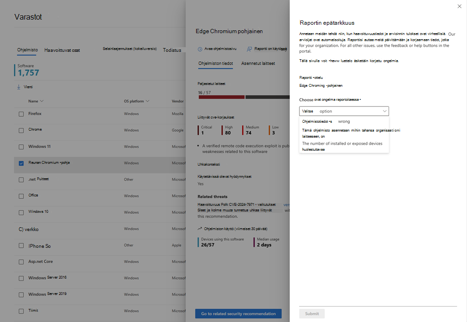
Task: Click the IPhone So software name
Action: tap(39, 246)
